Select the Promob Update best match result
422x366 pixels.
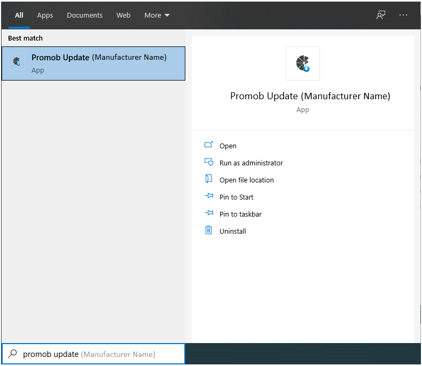tap(93, 63)
